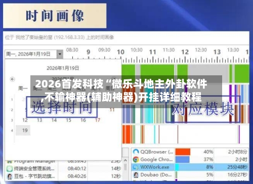This screenshot has width=253, height=184.
Task: Click the 08:30 label on the ruler
Action: pyautogui.click(x=72, y=50)
